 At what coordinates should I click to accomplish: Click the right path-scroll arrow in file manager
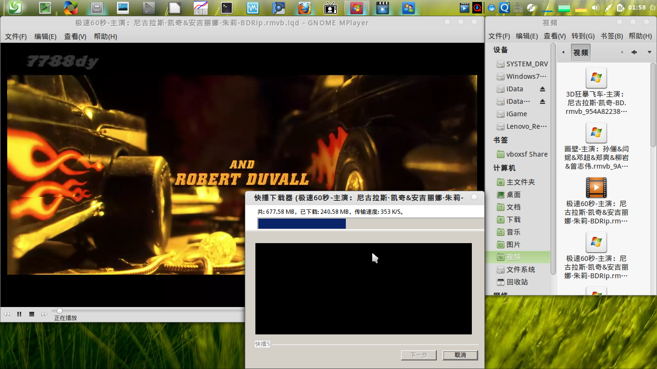(x=622, y=52)
